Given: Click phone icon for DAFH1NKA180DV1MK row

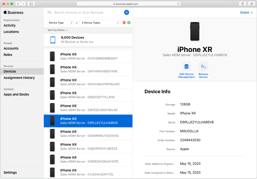Looking at the screenshot, I should (x=52, y=69).
